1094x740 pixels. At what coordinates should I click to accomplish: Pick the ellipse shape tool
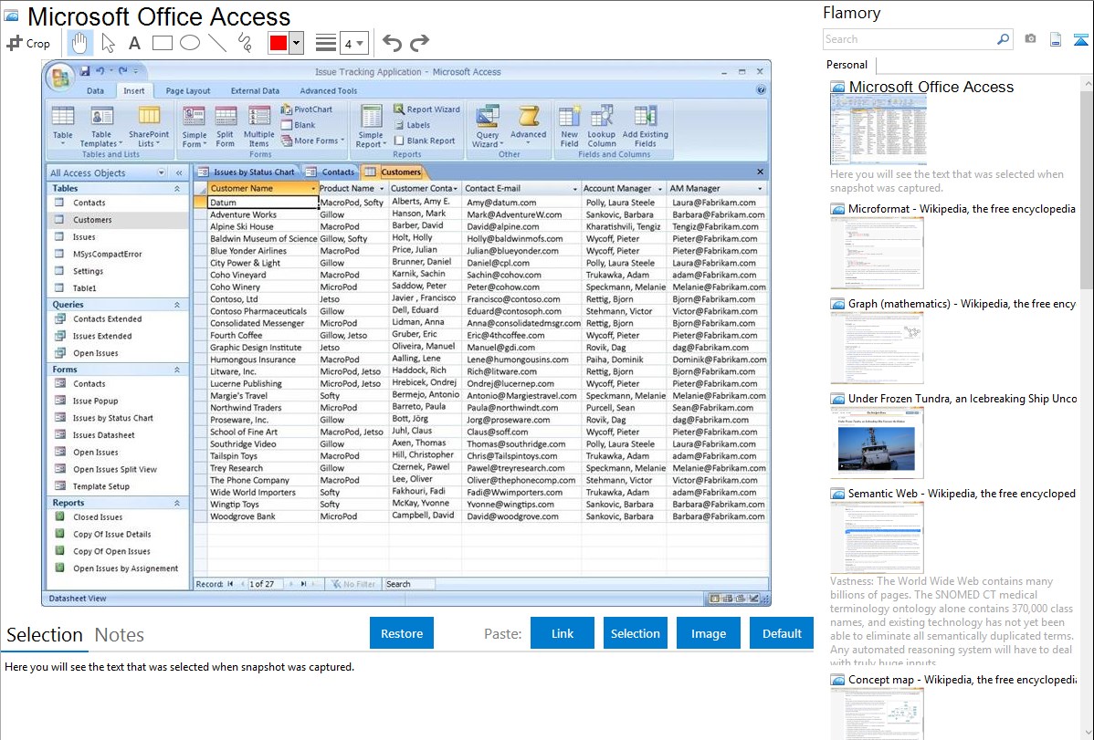tap(190, 43)
